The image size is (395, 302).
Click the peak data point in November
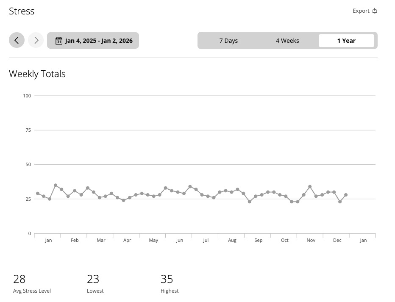[310, 186]
